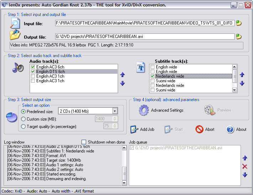This screenshot has width=253, height=195.
Task: Click custom size 1400 spinner arrows
Action: click(x=115, y=119)
